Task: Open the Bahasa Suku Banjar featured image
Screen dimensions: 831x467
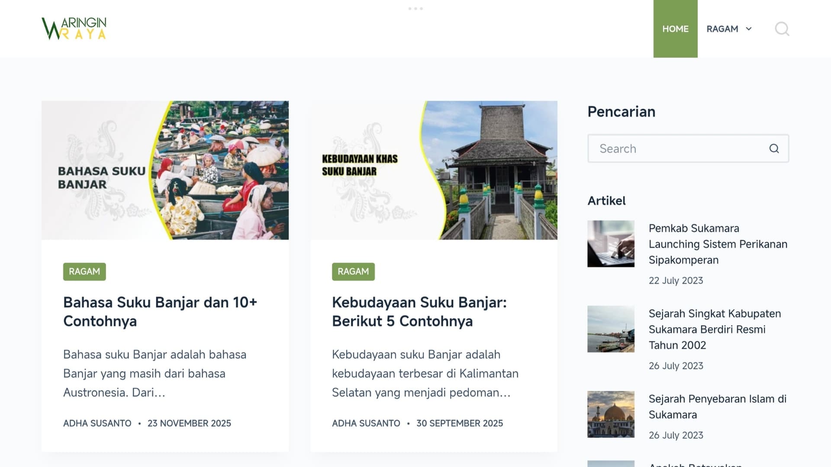Action: pos(165,170)
